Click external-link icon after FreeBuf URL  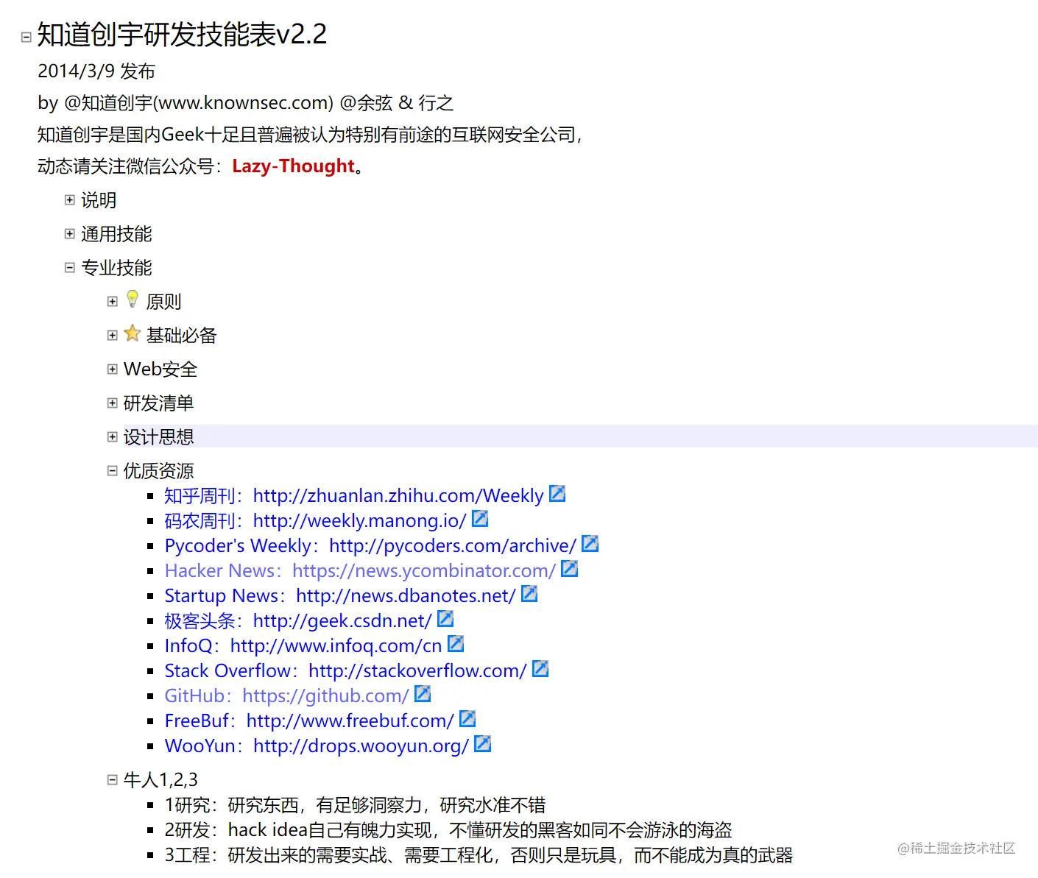[x=467, y=719]
